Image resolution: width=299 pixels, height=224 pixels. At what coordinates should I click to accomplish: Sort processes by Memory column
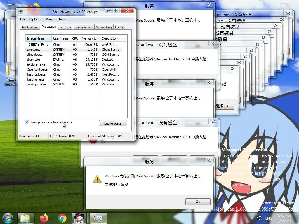pyautogui.click(x=90, y=38)
